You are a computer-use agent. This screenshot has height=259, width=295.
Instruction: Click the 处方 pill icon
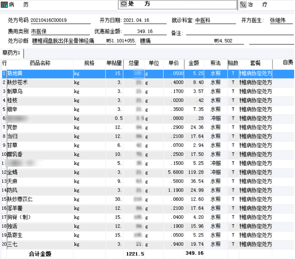pyautogui.click(x=124, y=4)
